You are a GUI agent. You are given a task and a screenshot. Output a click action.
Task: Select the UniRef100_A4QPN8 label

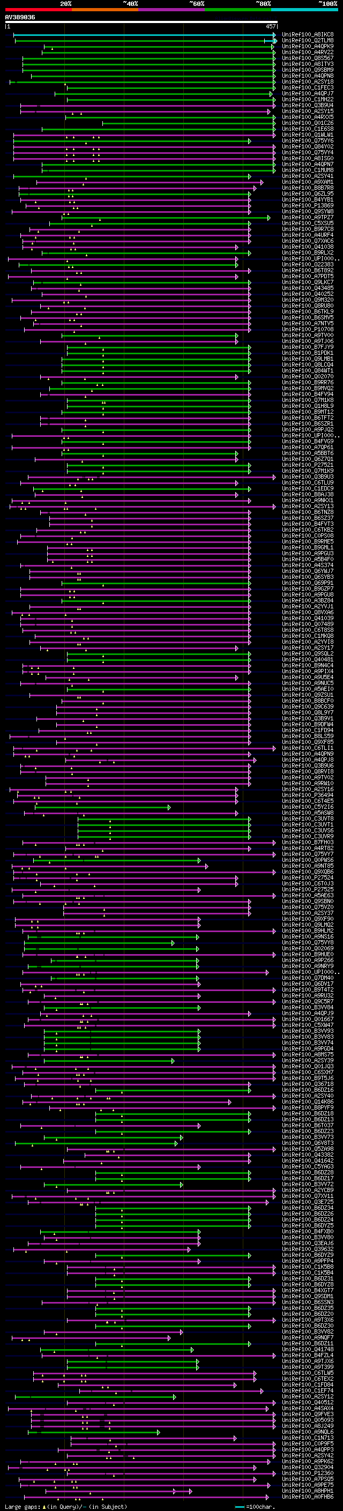[x=308, y=76]
